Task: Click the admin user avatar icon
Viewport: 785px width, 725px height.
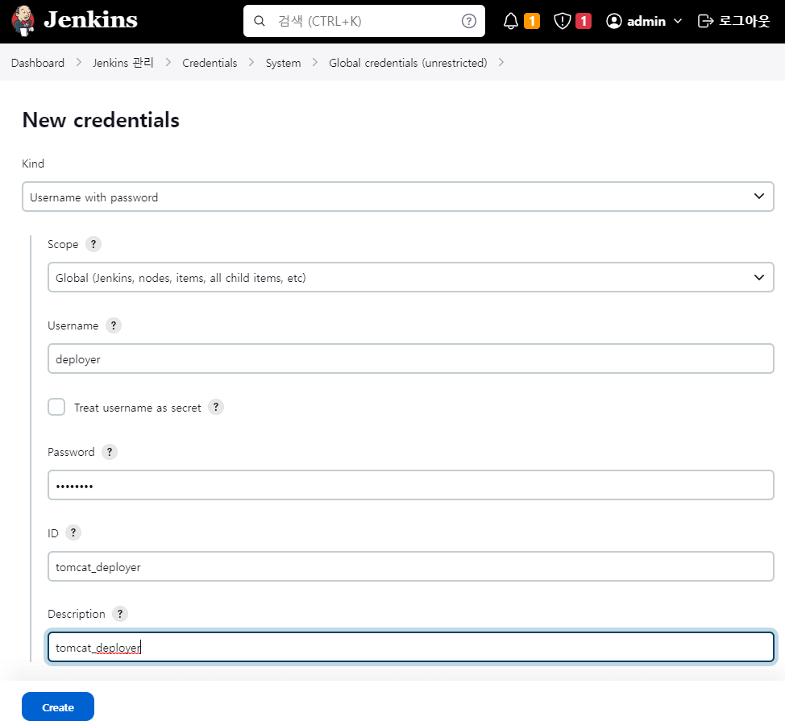Action: tap(614, 21)
